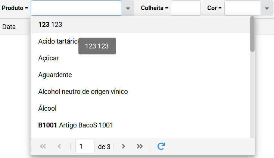Focus the Colheita input field

[x=186, y=8]
